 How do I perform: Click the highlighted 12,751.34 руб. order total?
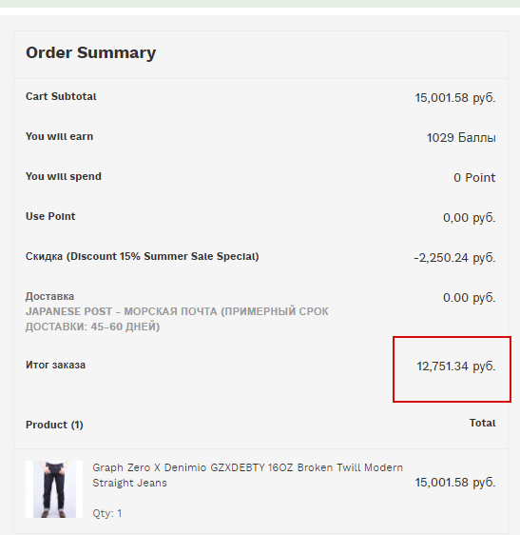point(456,367)
